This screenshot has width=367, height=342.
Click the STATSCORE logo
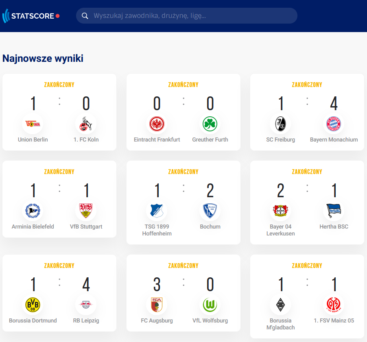coord(31,16)
